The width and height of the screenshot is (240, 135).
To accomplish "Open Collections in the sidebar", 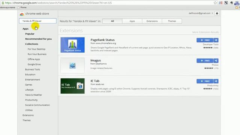I will coord(31,44).
